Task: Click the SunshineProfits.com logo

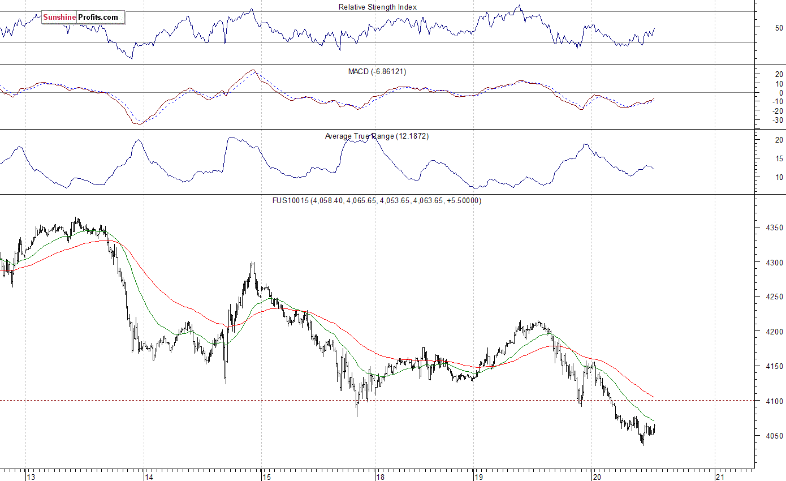Action: 83,17
